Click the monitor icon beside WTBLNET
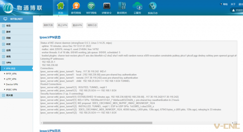The height and width of the screenshot is (132, 243). [x=5, y=19]
